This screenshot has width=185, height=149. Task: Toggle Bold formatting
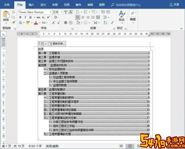point(20,17)
